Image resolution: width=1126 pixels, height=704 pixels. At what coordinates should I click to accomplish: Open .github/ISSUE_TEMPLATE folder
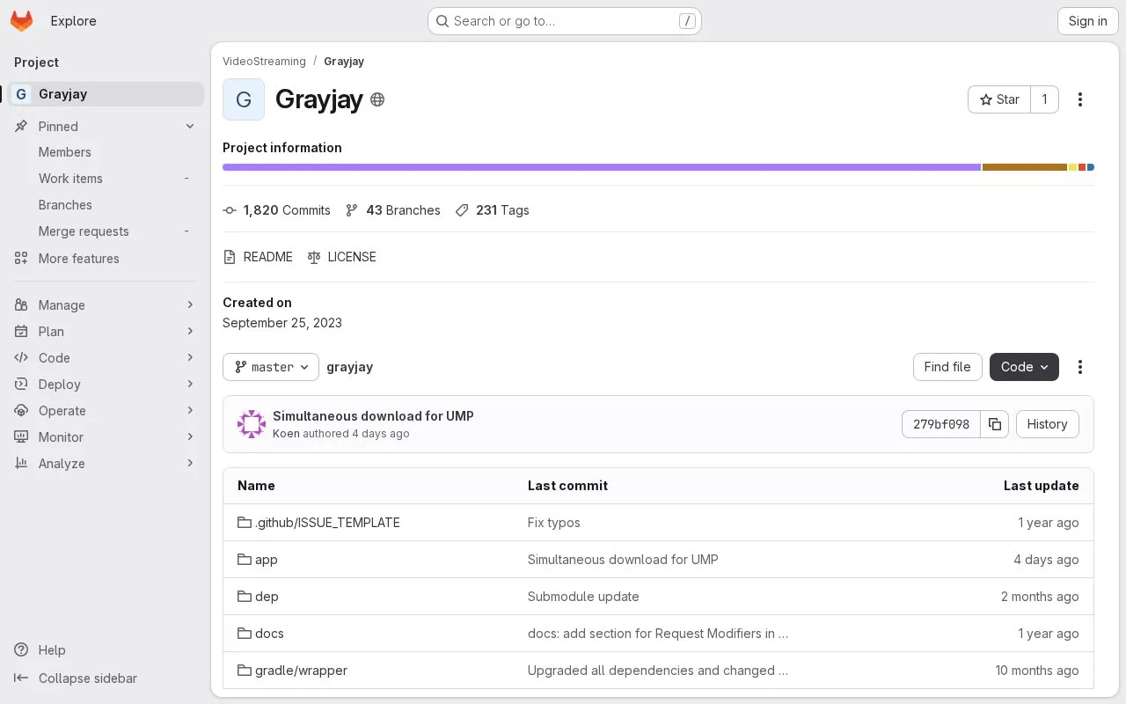click(x=318, y=523)
